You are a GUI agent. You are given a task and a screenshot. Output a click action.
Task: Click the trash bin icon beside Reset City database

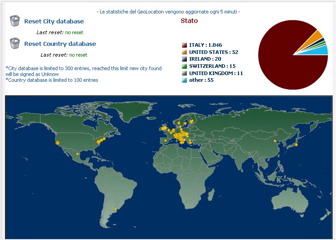[15, 21]
